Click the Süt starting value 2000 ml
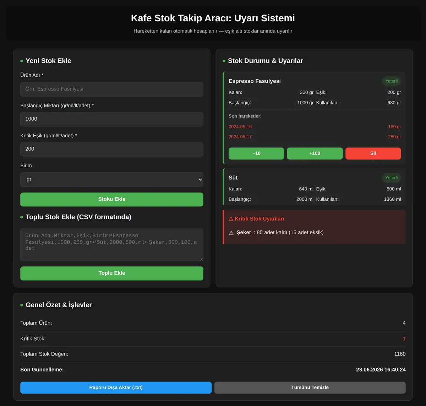The height and width of the screenshot is (406, 426). pos(305,199)
